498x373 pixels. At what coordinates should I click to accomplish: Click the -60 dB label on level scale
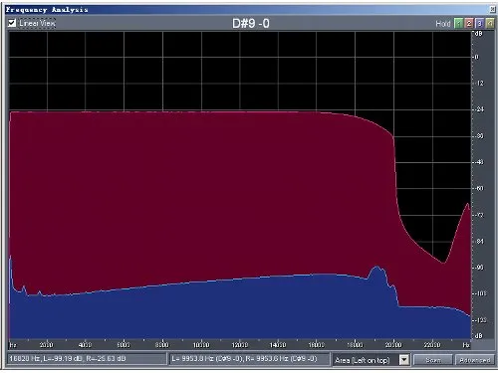pos(479,188)
